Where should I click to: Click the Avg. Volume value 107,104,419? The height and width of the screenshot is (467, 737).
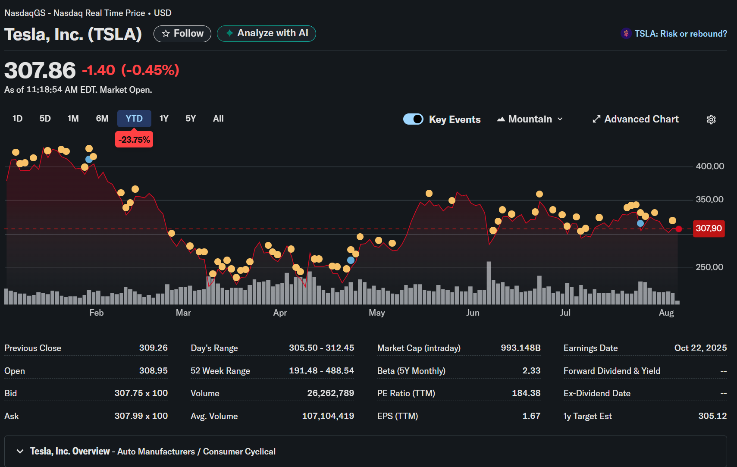pos(328,416)
